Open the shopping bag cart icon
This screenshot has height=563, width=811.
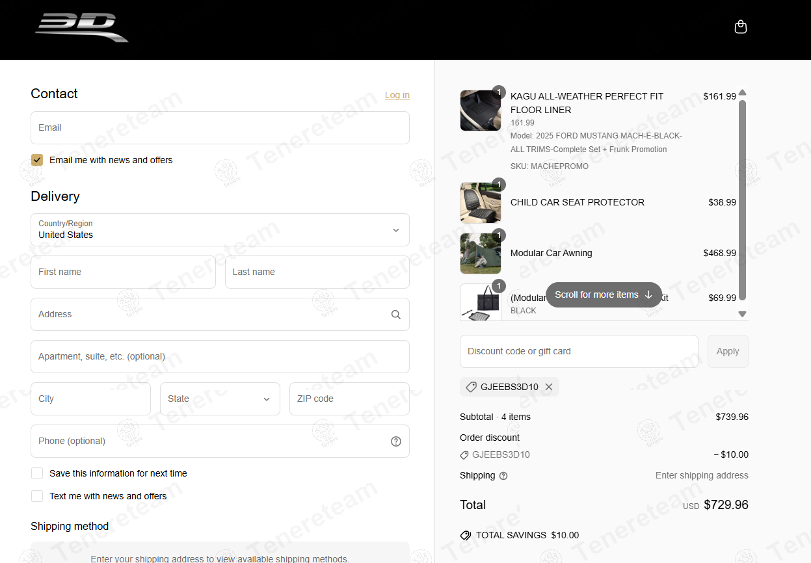pos(740,27)
